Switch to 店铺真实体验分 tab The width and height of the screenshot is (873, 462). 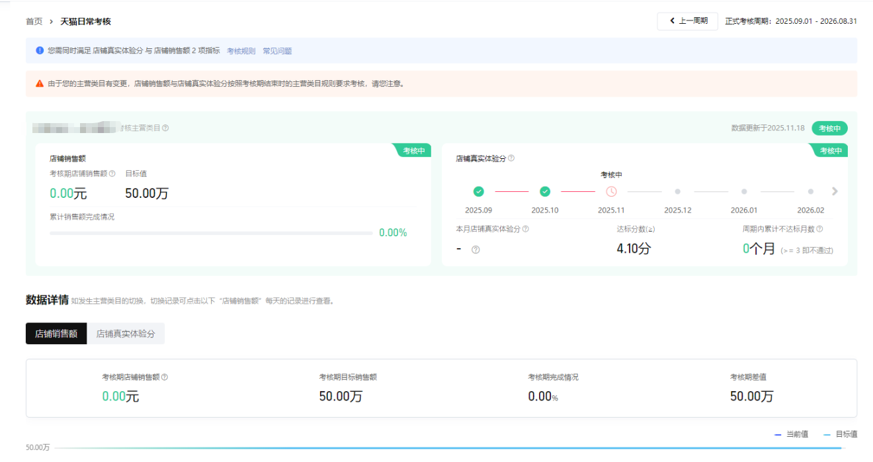(x=126, y=334)
